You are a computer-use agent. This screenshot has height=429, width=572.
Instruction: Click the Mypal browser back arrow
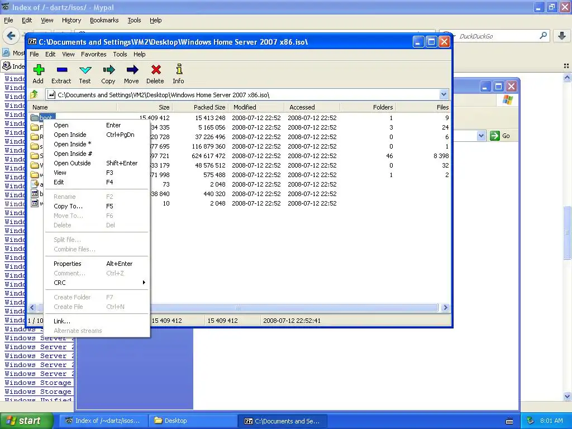tap(11, 36)
